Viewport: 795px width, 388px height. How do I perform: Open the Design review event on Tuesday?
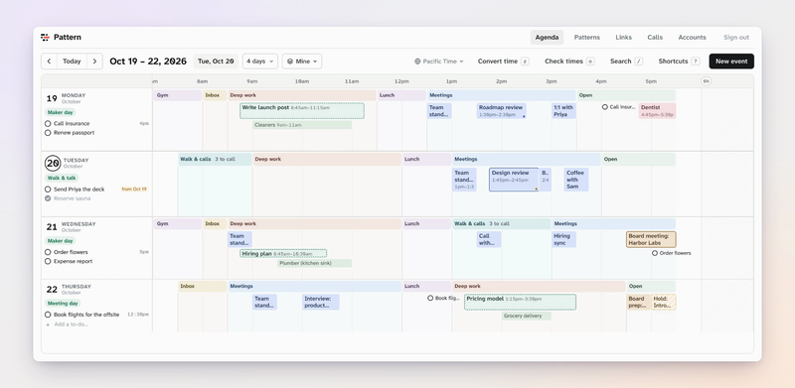point(514,180)
